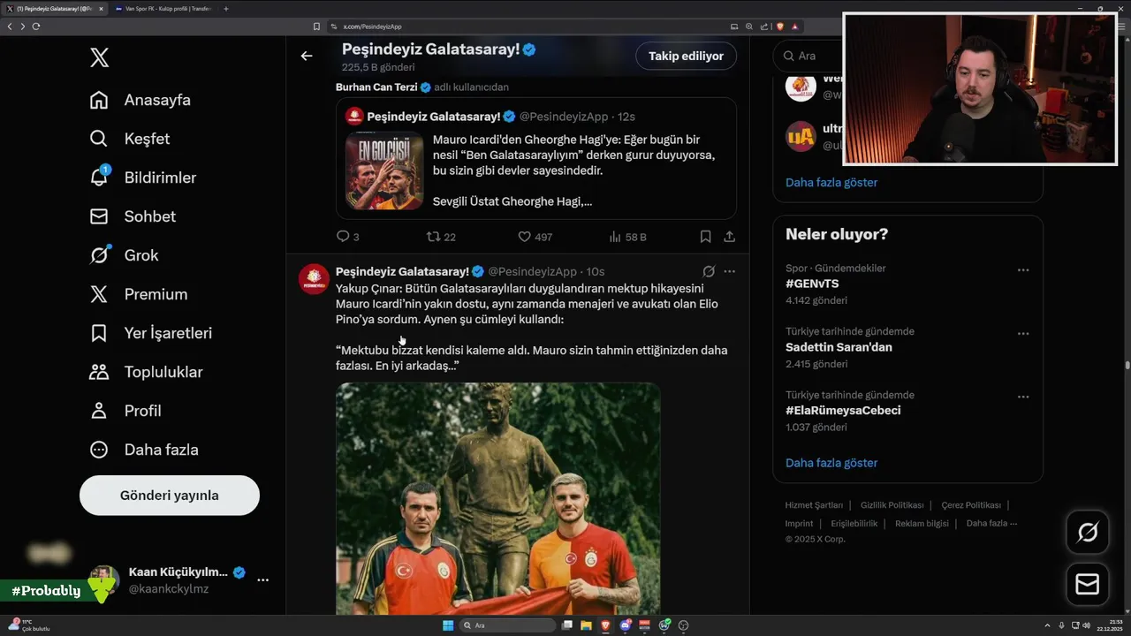
Task: Click the @PesindeyizApp handle in quoted post
Action: (x=564, y=117)
